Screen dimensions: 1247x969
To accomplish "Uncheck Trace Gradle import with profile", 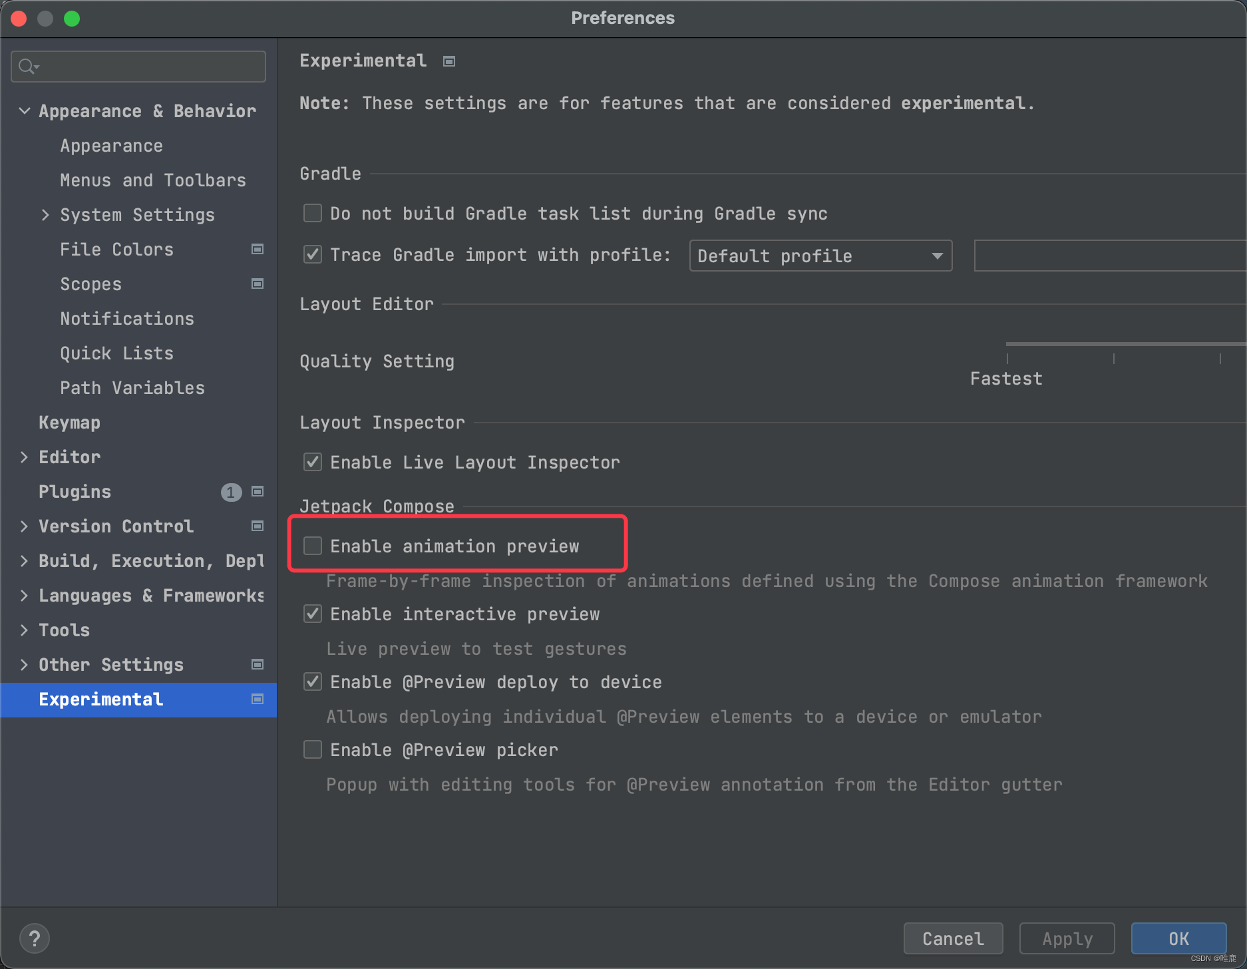I will (x=313, y=254).
